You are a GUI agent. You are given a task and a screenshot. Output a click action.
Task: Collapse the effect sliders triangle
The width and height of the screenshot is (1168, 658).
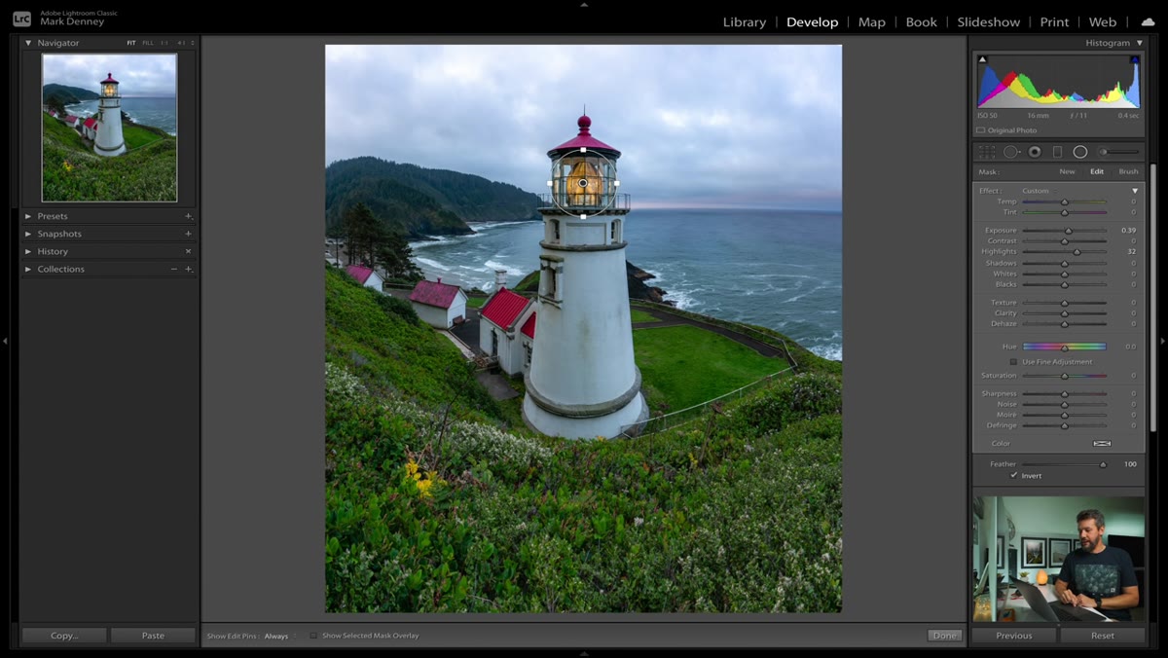coord(1134,191)
